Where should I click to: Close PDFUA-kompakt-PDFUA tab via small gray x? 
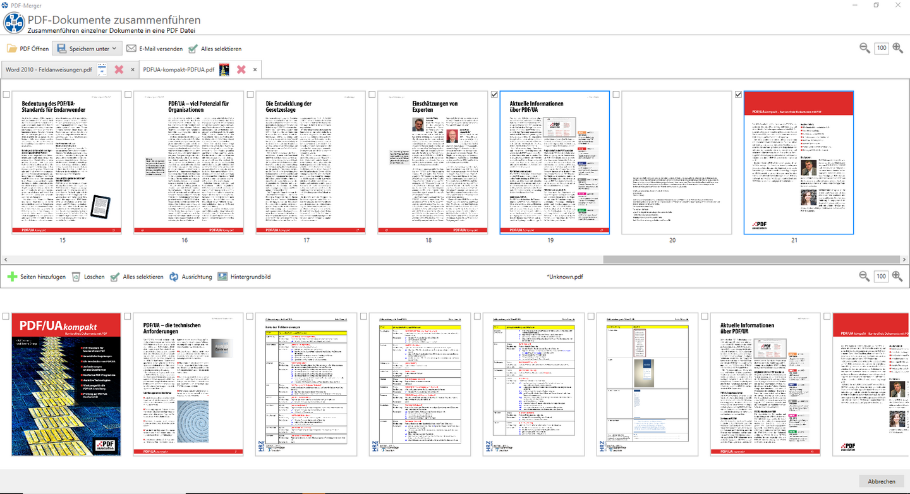(x=255, y=69)
